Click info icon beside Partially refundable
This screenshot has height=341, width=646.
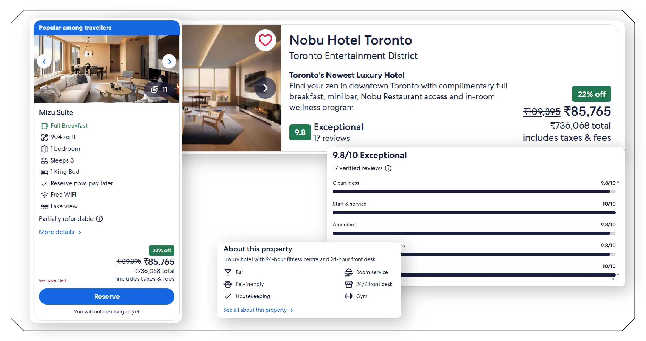coord(99,219)
